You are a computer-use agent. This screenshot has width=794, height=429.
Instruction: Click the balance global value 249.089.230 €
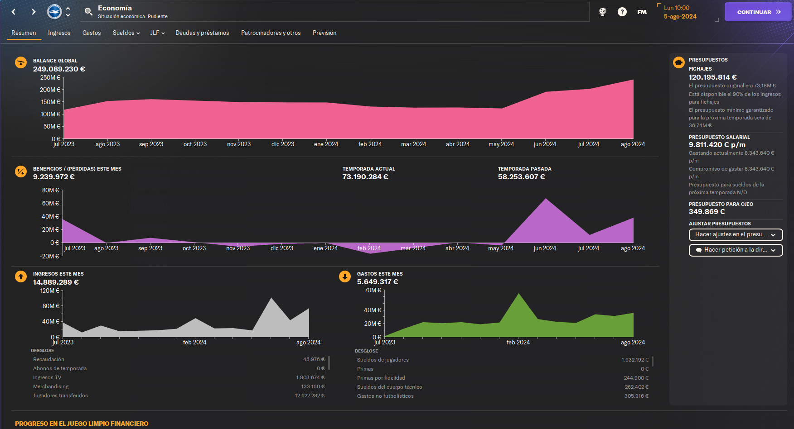[59, 69]
